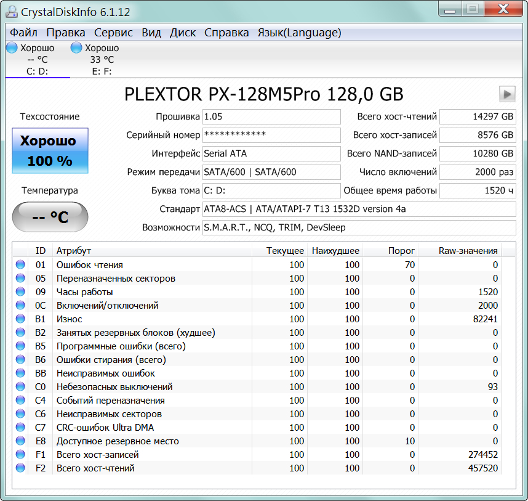
Task: Click the Буква тома C: D: field
Action: click(x=271, y=191)
